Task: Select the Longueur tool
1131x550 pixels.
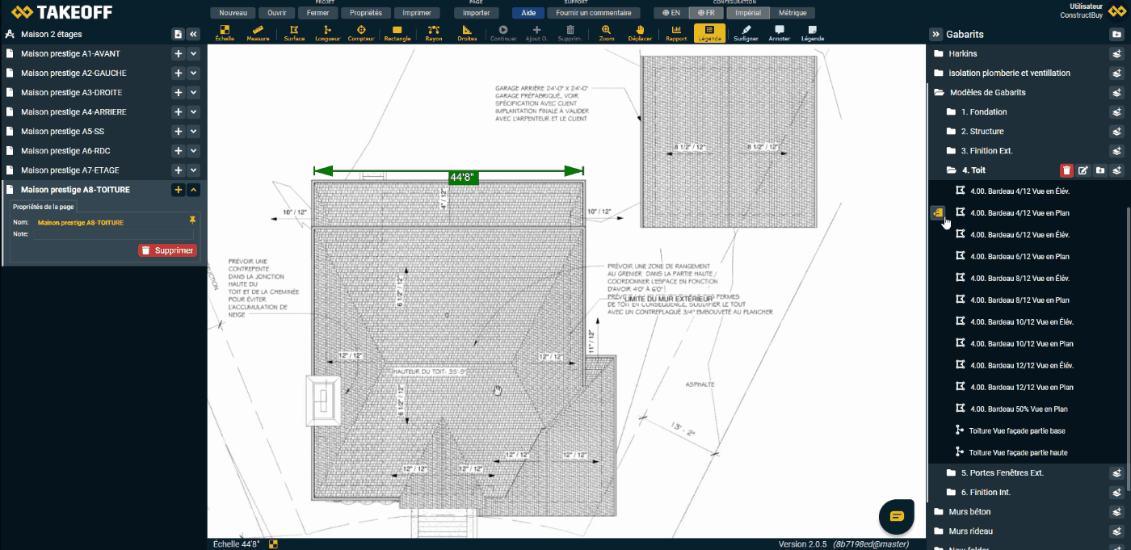Action: (x=327, y=33)
